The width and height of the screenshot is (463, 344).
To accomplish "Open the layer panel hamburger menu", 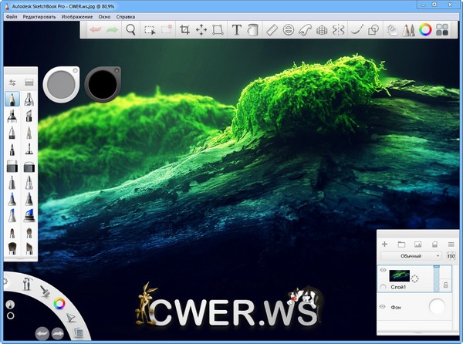I will [x=451, y=244].
